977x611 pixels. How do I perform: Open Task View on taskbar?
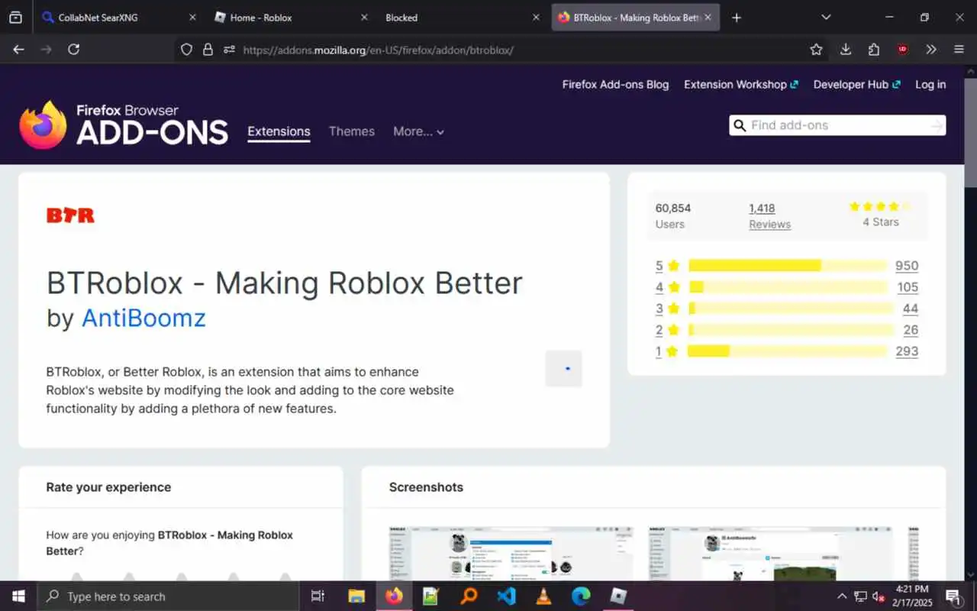tap(318, 596)
